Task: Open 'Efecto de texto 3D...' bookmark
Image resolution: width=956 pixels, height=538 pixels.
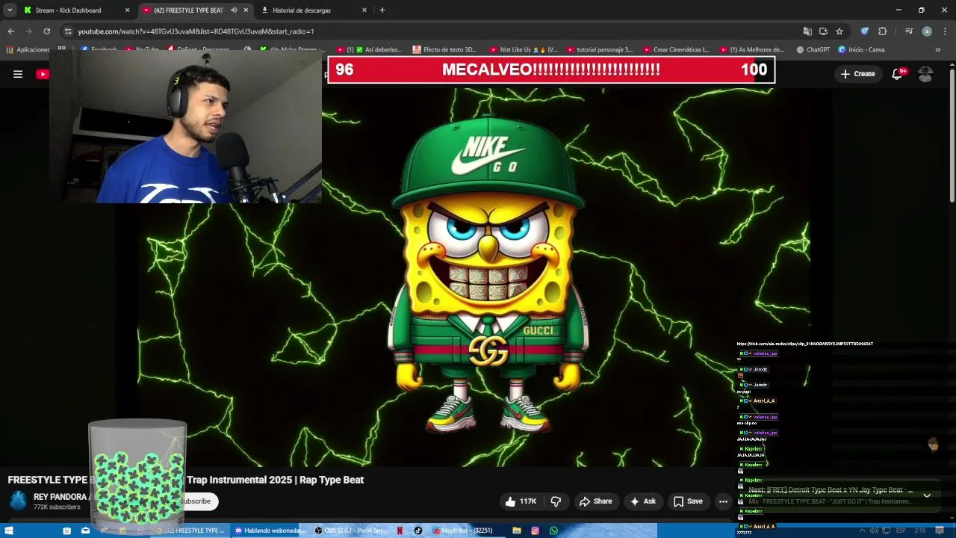Action: [x=444, y=50]
